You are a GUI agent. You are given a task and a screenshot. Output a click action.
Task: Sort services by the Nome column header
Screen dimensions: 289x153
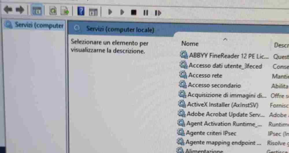pyautogui.click(x=190, y=44)
